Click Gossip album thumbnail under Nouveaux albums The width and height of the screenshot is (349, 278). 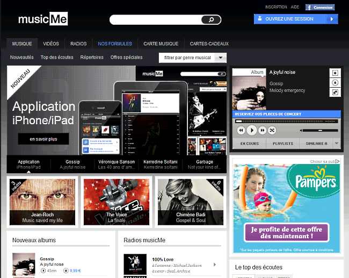click(x=24, y=265)
